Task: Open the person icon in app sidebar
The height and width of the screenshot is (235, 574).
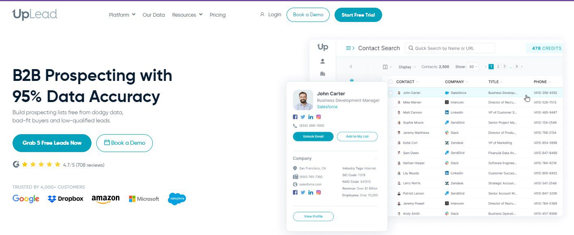Action: tap(322, 61)
